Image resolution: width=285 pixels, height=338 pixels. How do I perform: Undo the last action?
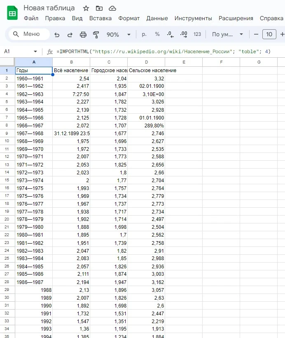[x=57, y=35]
